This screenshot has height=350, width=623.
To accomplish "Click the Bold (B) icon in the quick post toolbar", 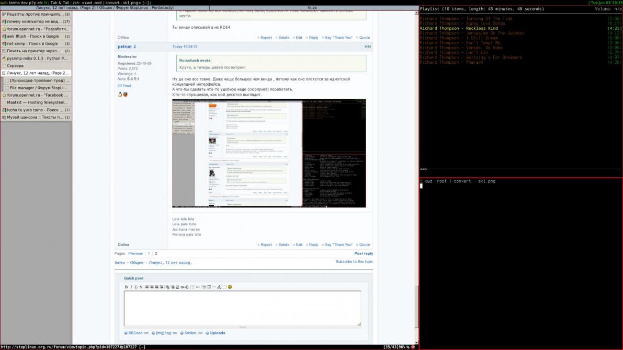I will tap(126, 286).
